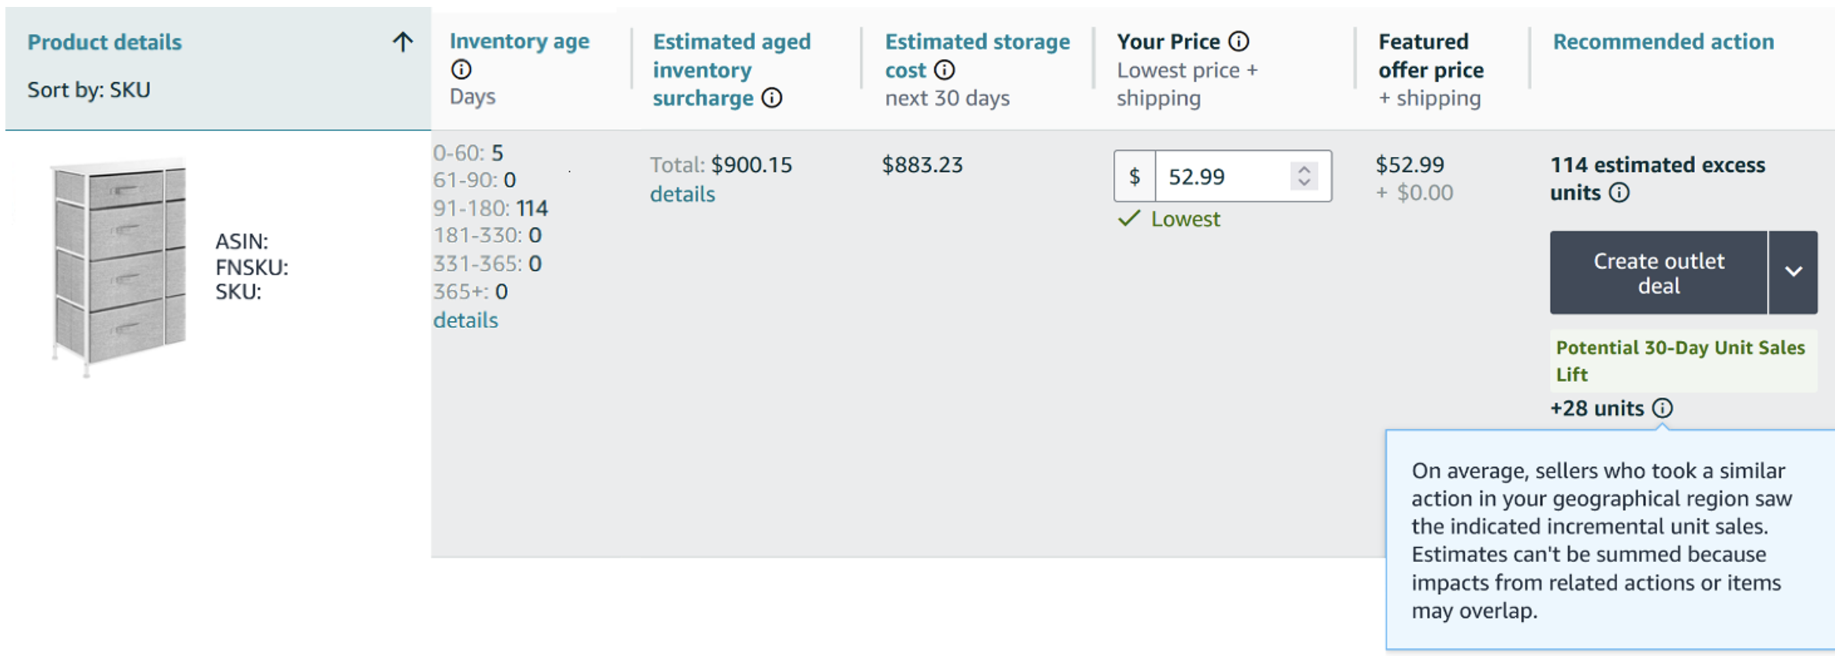This screenshot has height=664, width=1844.
Task: Click the info icon after estimated excess units
Action: [x=1619, y=192]
